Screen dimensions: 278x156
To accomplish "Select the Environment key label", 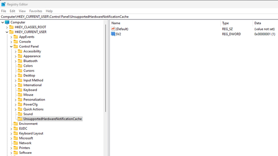I will pos(28,123).
